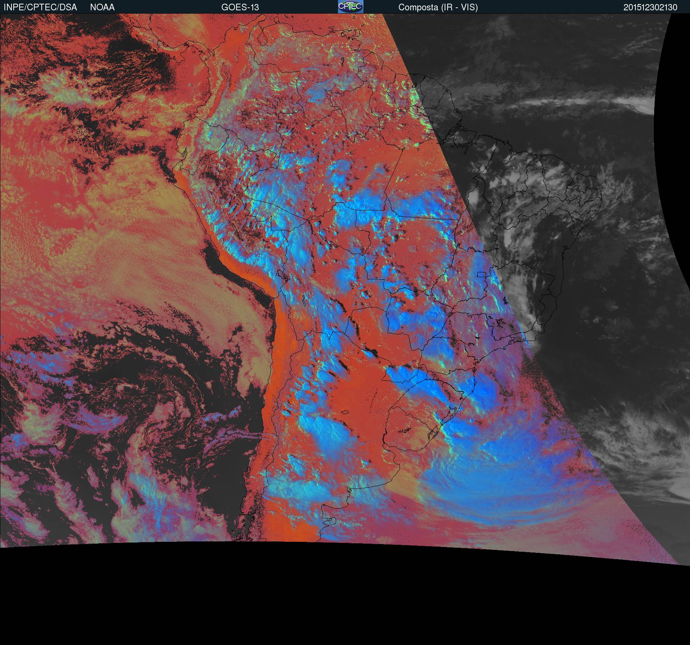Click the Composta (IR - VIS) title
Screen dimensions: 690x645
[x=438, y=7]
